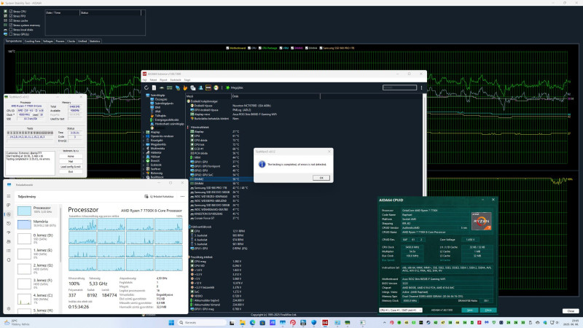Click the user/person icon in AIDA64 toolbar

click(x=201, y=87)
